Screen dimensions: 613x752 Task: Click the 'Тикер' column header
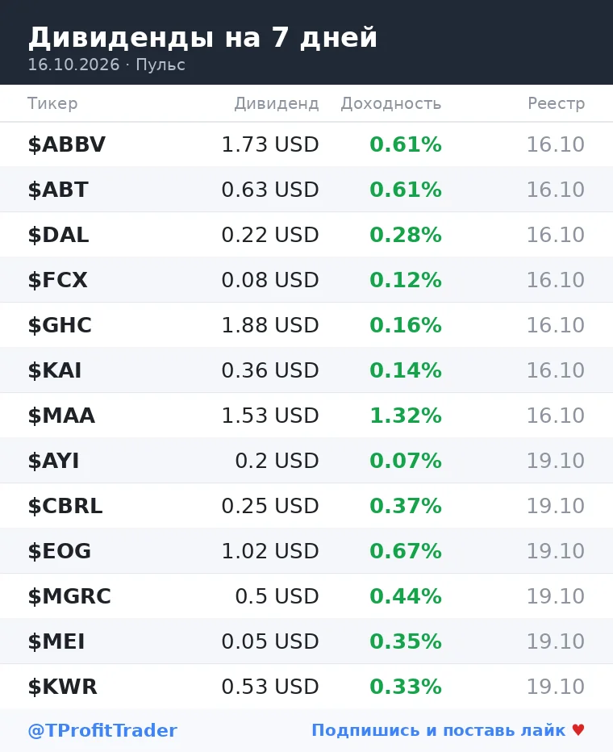point(52,103)
